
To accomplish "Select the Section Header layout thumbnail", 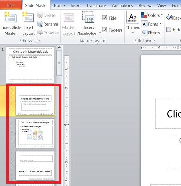I will tap(35, 166).
